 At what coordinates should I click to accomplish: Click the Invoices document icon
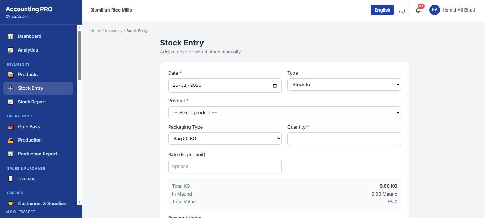click(x=10, y=179)
